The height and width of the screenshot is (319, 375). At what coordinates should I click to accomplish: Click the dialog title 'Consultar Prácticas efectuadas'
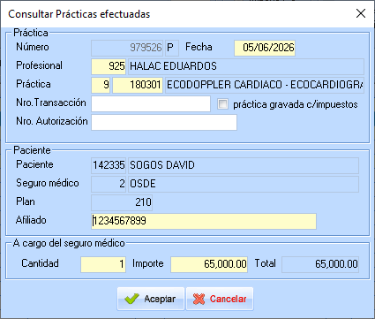tap(79, 14)
